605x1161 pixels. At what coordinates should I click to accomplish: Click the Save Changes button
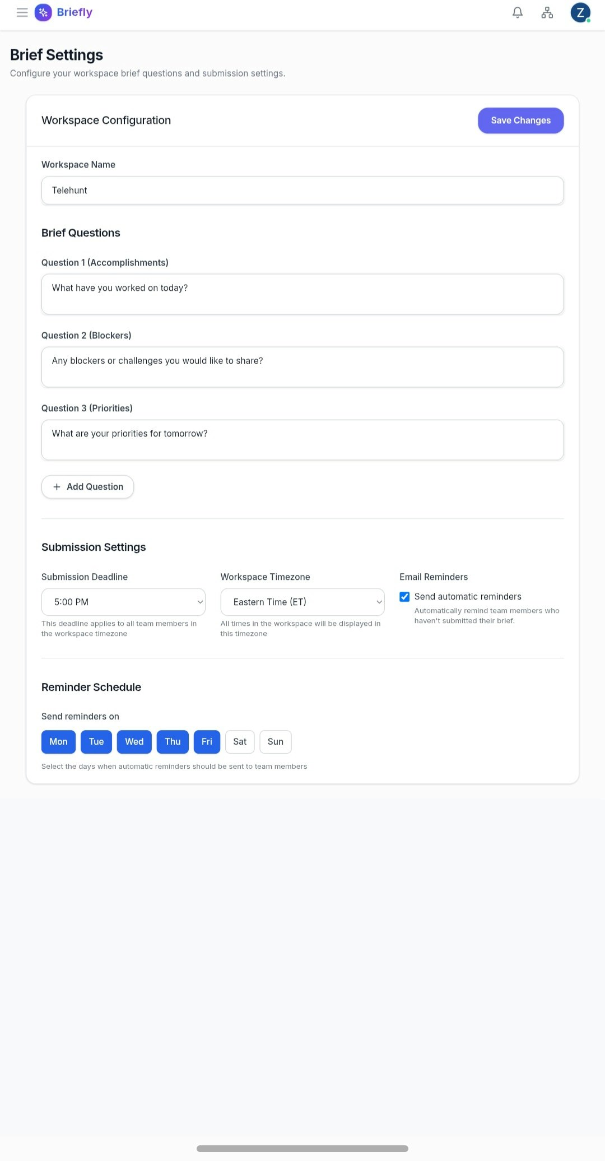520,120
